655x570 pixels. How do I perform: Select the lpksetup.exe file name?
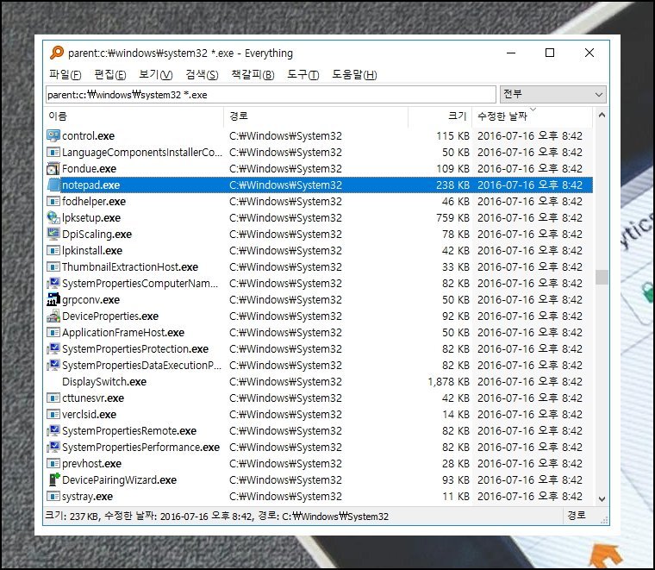(91, 217)
